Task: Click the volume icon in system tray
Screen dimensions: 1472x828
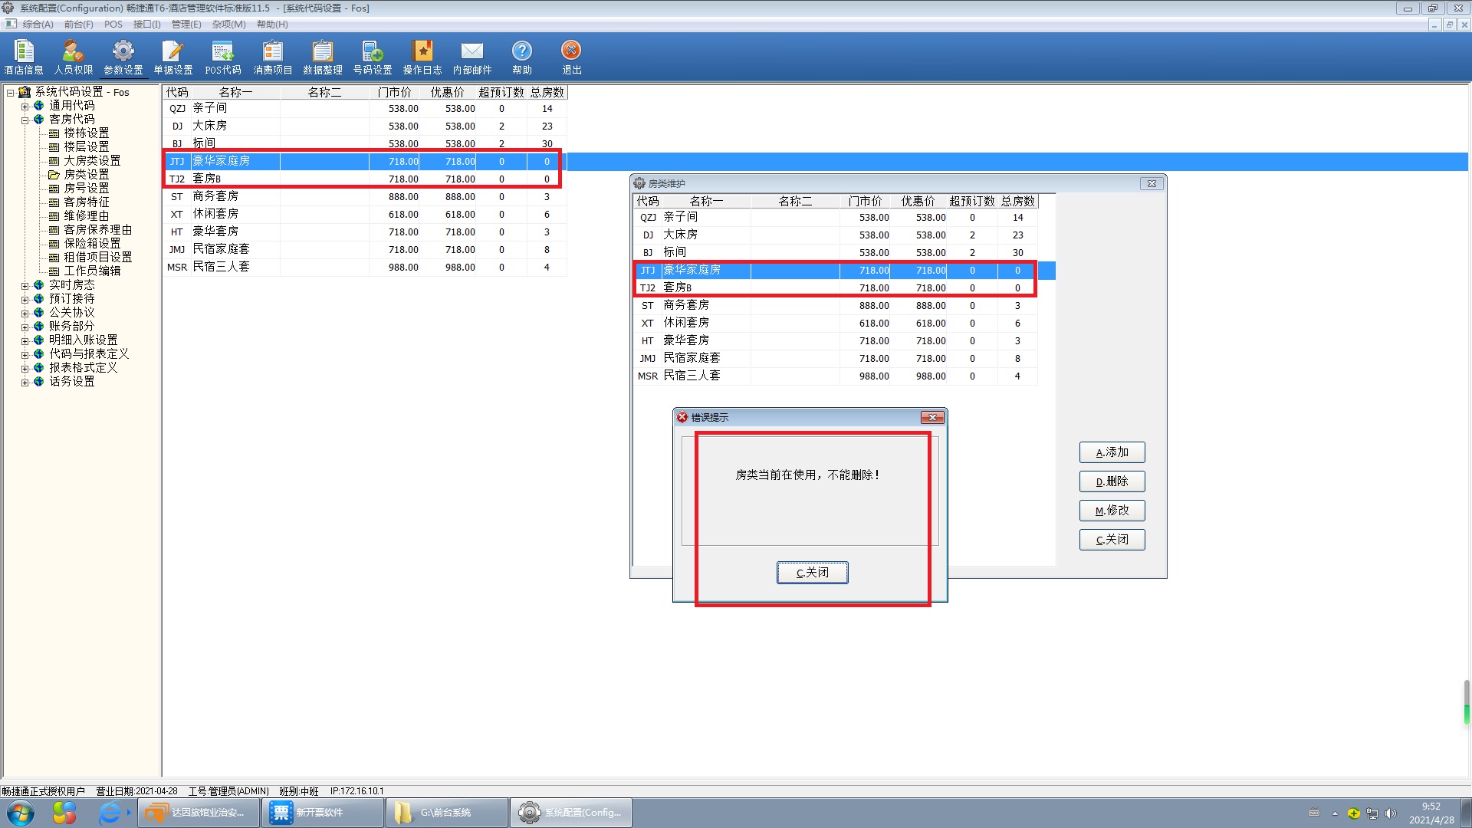Action: point(1391,813)
